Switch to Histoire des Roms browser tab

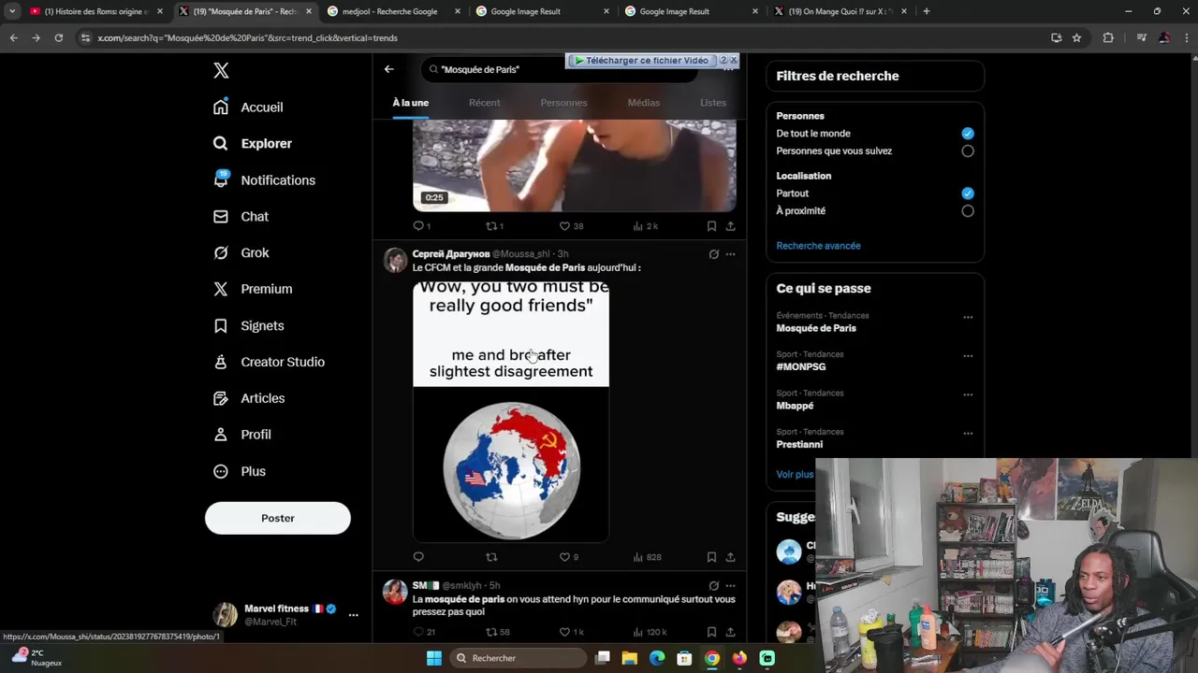(x=96, y=11)
